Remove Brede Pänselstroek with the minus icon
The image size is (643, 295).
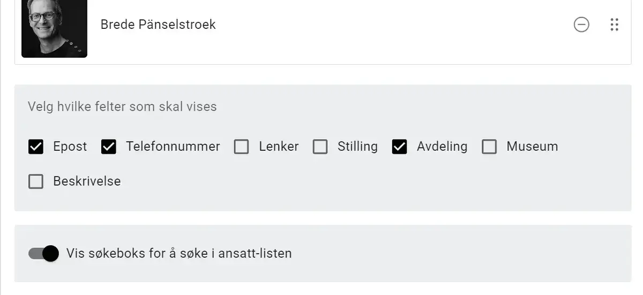tap(581, 25)
